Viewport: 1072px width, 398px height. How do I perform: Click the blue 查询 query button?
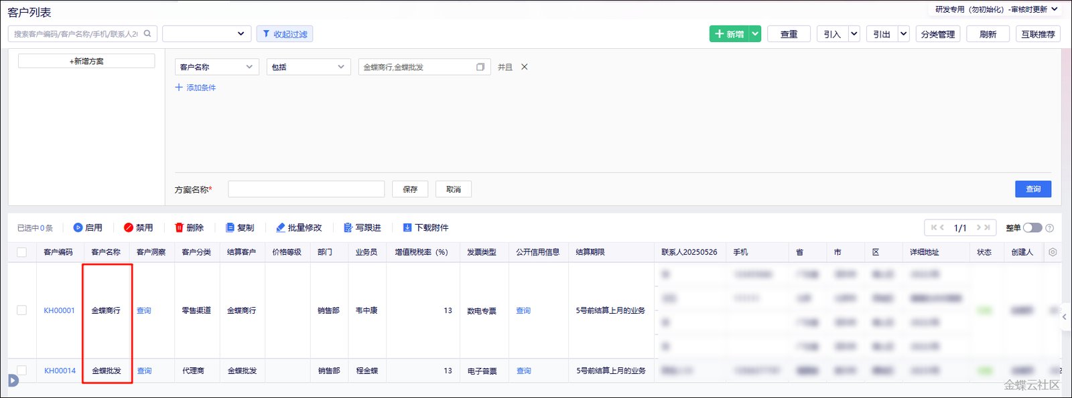(x=1033, y=189)
